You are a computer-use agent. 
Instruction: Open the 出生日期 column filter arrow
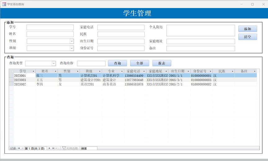coord(188,71)
